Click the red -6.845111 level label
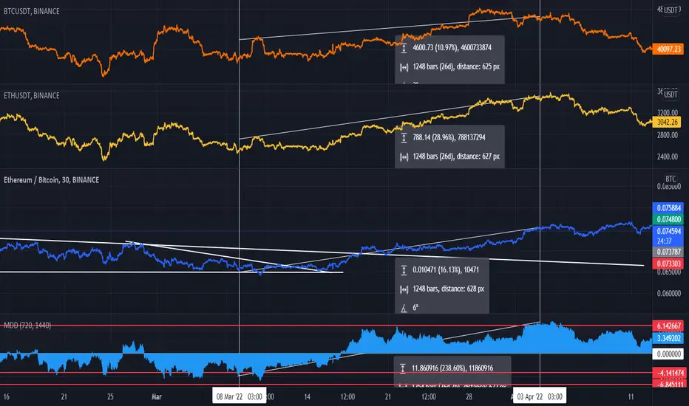689x406 pixels. pos(669,384)
